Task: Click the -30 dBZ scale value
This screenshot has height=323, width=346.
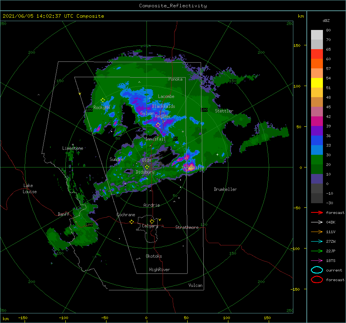Action: point(329,203)
